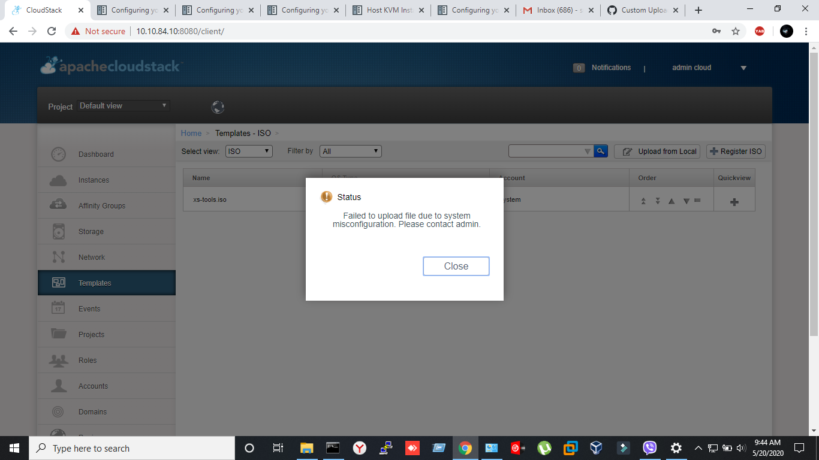
Task: Open the Project Default view selector
Action: coord(123,105)
